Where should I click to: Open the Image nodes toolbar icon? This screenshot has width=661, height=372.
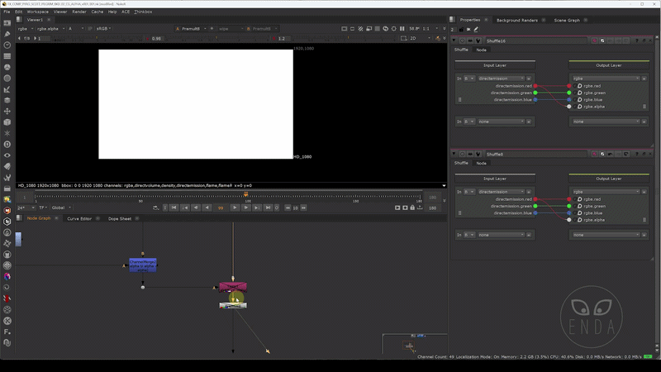click(x=7, y=23)
